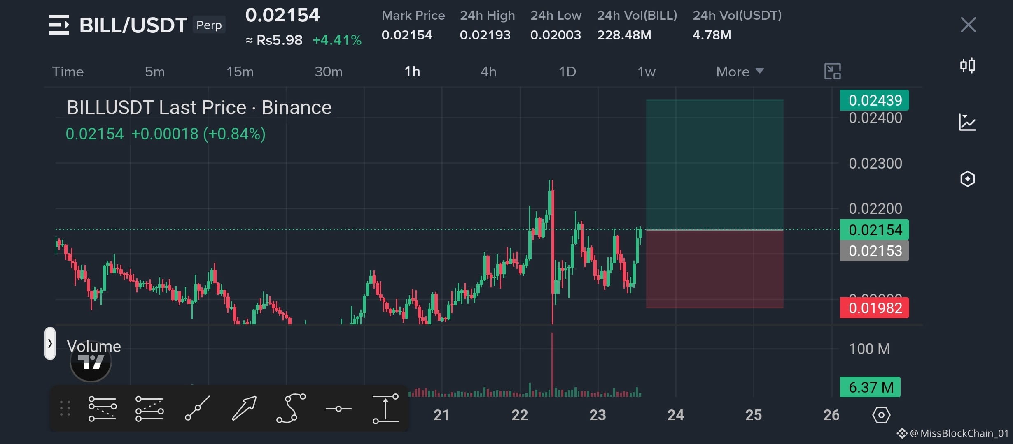Expand the side panel chevron handle
Viewport: 1013px width, 444px height.
[50, 344]
